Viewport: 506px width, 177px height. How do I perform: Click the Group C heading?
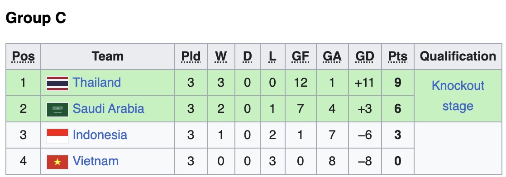click(x=36, y=18)
